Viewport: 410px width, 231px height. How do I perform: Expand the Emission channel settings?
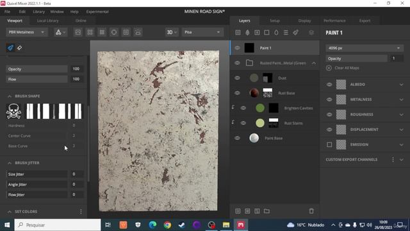(402, 144)
